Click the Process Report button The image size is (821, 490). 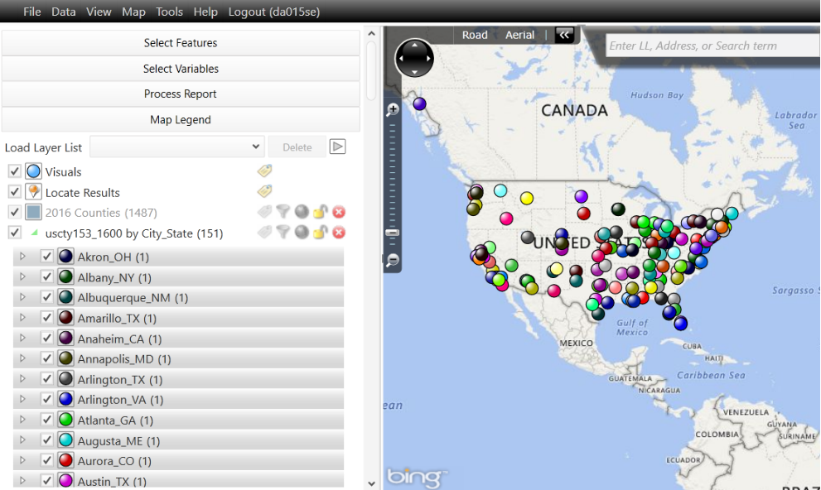pyautogui.click(x=181, y=94)
